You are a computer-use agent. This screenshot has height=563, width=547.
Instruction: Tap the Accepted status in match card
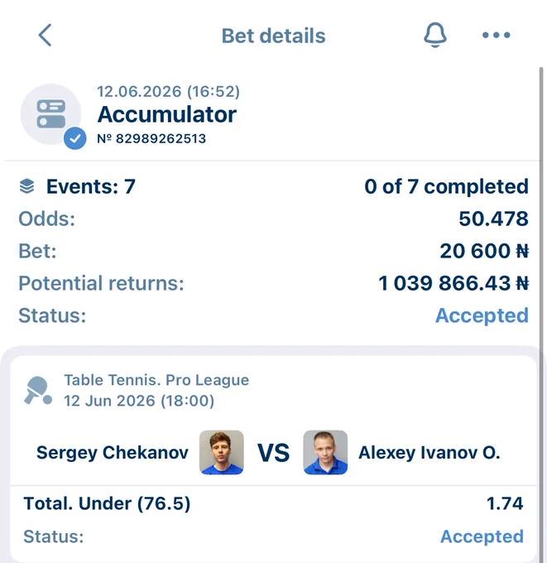pos(482,537)
